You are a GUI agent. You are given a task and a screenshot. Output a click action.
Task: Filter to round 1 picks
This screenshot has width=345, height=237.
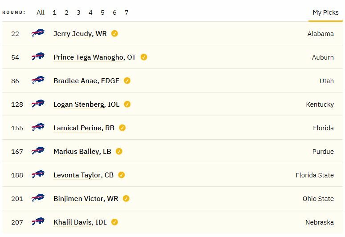click(x=54, y=12)
